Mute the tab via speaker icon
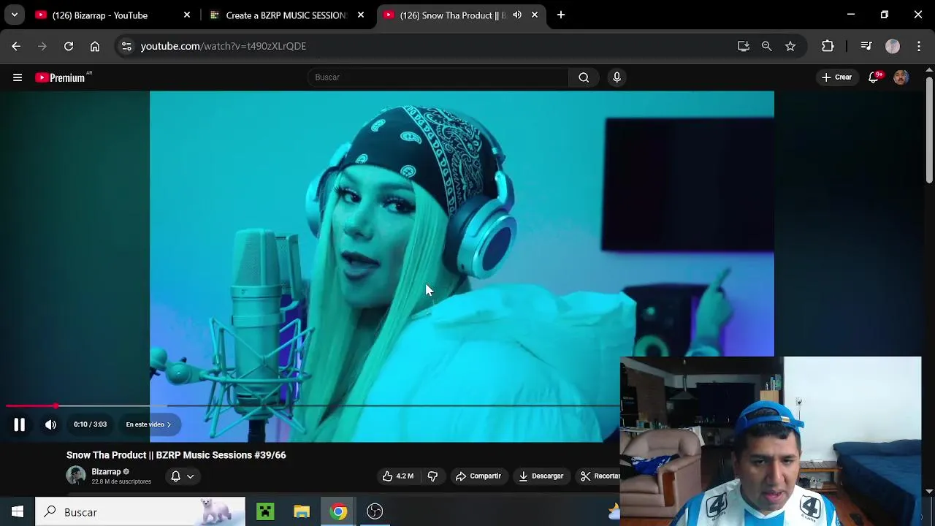935x526 pixels. point(517,15)
